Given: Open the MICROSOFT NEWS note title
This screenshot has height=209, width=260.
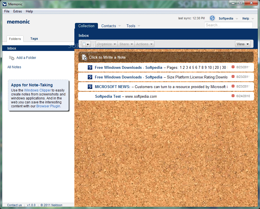Looking at the screenshot, I should [x=113, y=87].
